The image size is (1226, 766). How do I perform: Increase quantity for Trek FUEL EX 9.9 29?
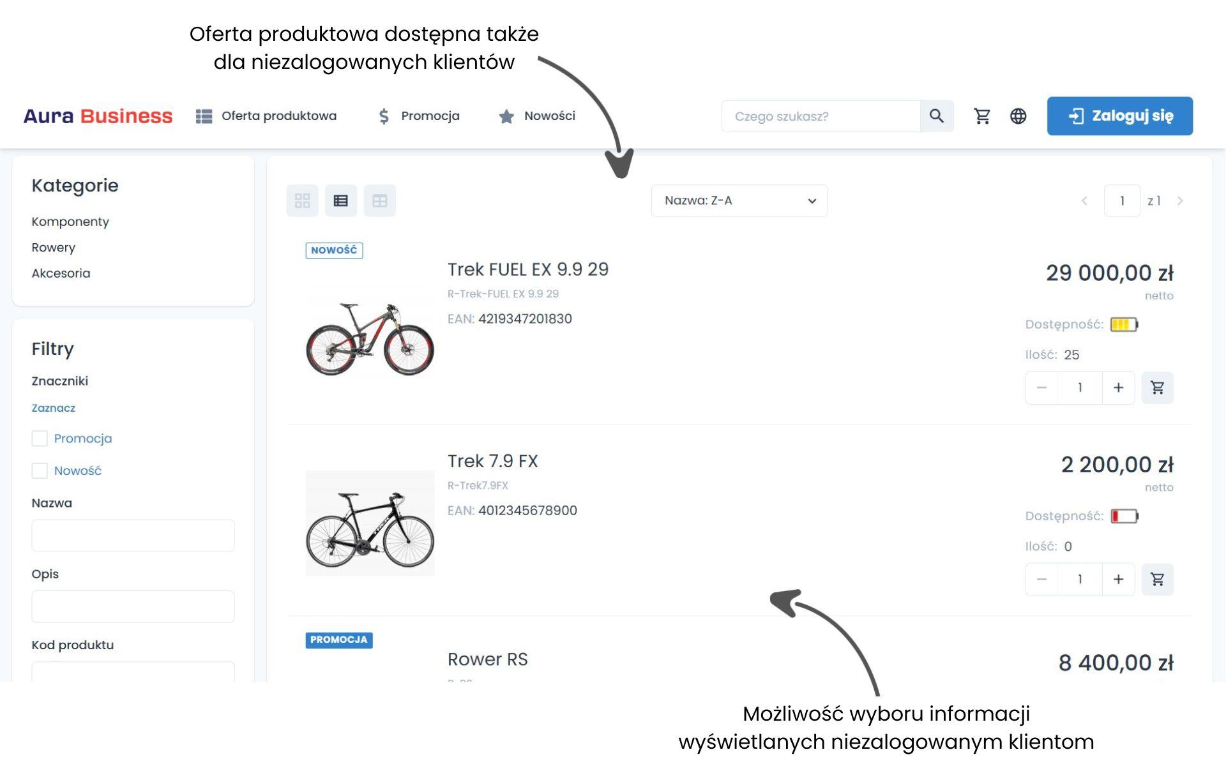(1119, 387)
